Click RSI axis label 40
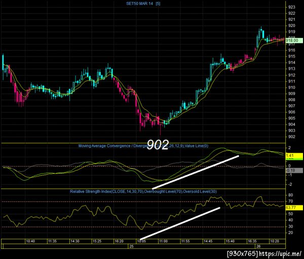 291,220
